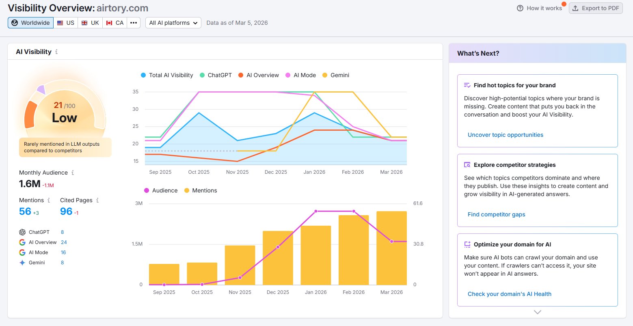This screenshot has width=633, height=326.
Task: Select the US region tab
Action: pyautogui.click(x=66, y=23)
